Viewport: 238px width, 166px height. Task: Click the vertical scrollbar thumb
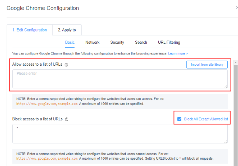click(236, 115)
